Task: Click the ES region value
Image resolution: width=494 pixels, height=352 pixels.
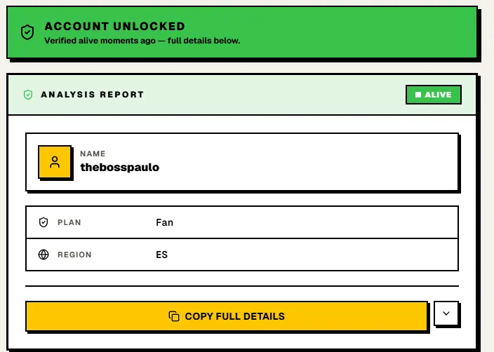Action: (161, 255)
